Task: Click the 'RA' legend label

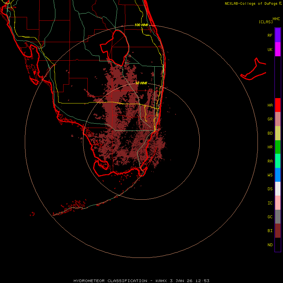Action: pos(270,161)
